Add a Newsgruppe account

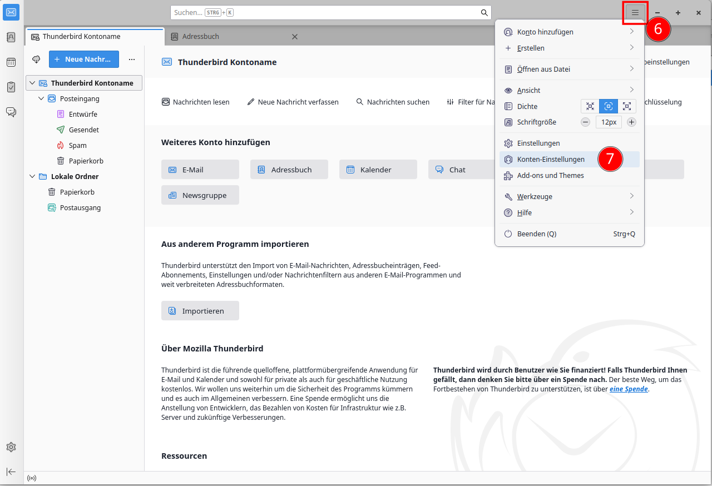200,195
